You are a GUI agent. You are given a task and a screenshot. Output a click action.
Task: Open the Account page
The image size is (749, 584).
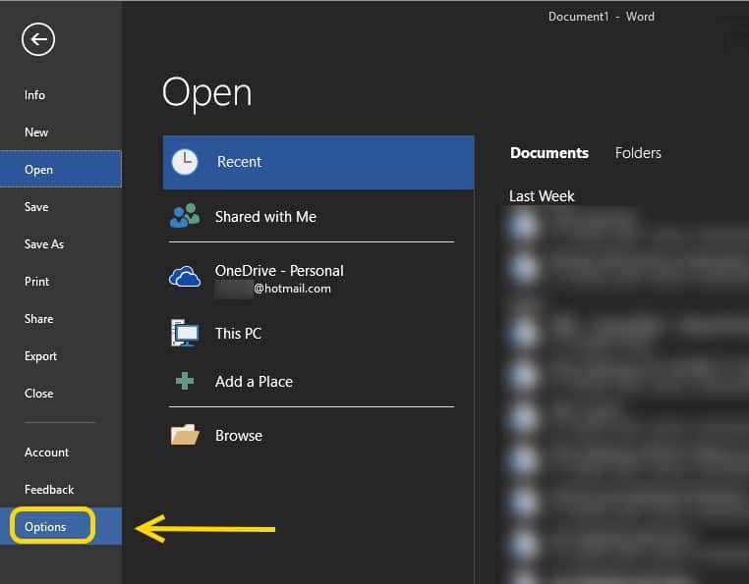tap(47, 452)
